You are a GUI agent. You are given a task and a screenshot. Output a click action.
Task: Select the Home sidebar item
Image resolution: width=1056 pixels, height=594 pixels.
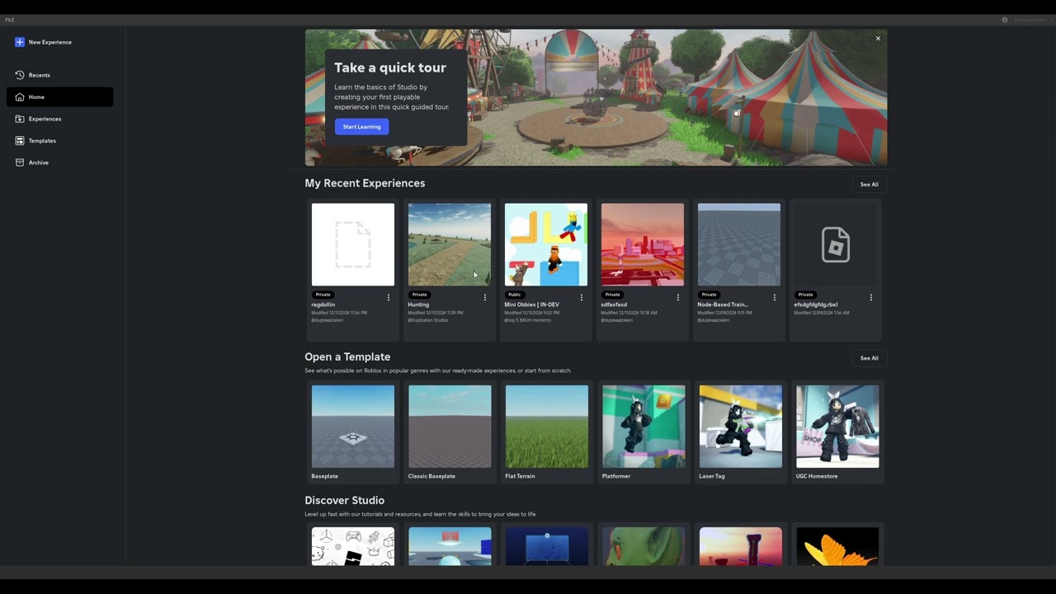(x=60, y=97)
